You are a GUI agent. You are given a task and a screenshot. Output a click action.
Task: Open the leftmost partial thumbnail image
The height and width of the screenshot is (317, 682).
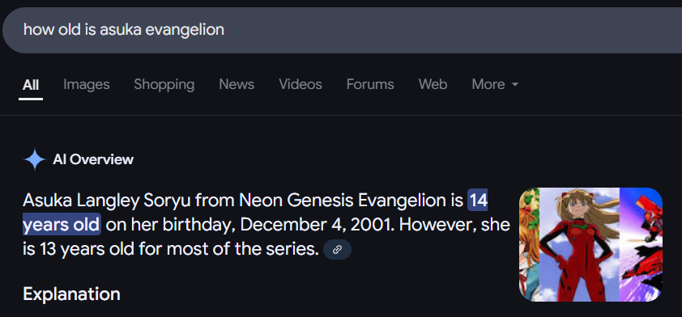coord(530,244)
